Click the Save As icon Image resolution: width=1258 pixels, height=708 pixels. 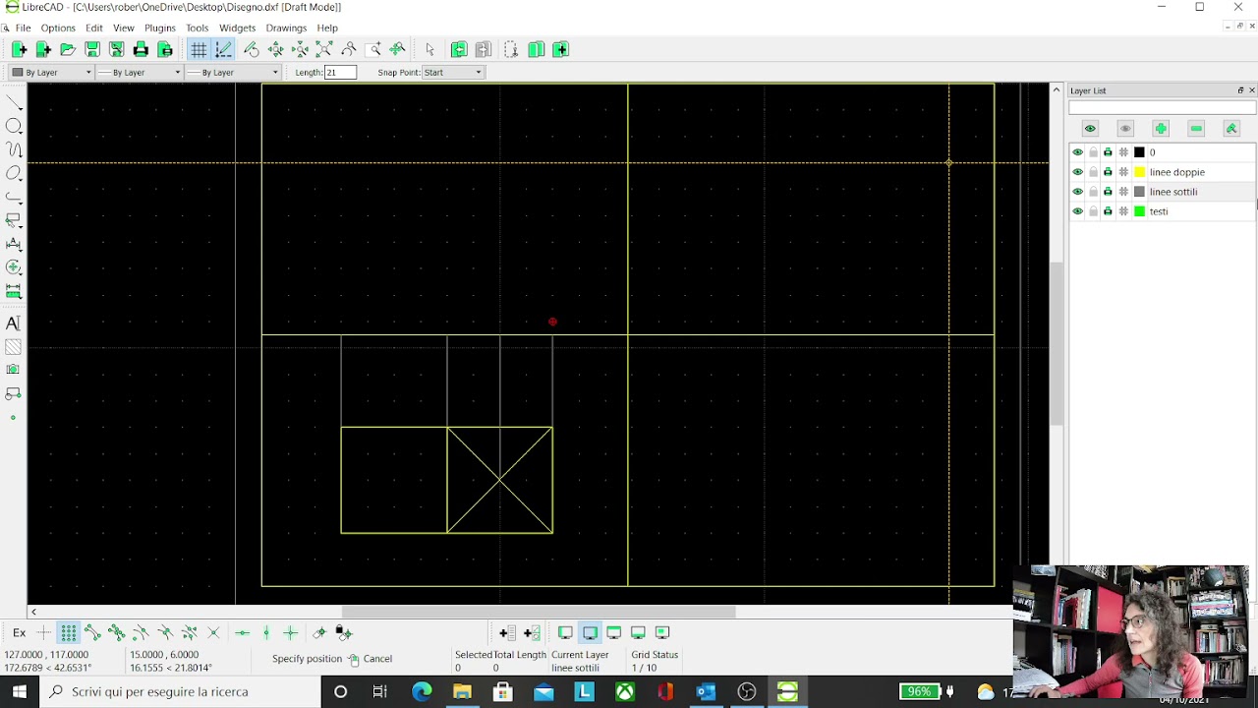coord(116,49)
